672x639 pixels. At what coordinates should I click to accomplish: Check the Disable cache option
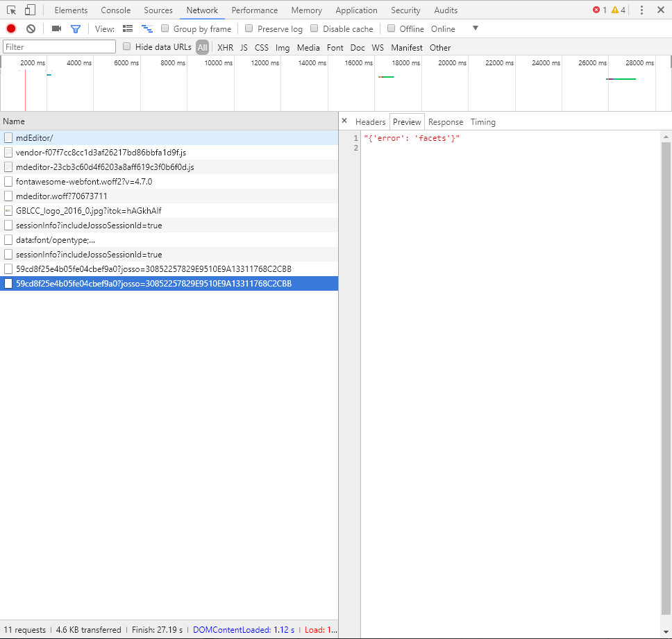click(x=314, y=28)
